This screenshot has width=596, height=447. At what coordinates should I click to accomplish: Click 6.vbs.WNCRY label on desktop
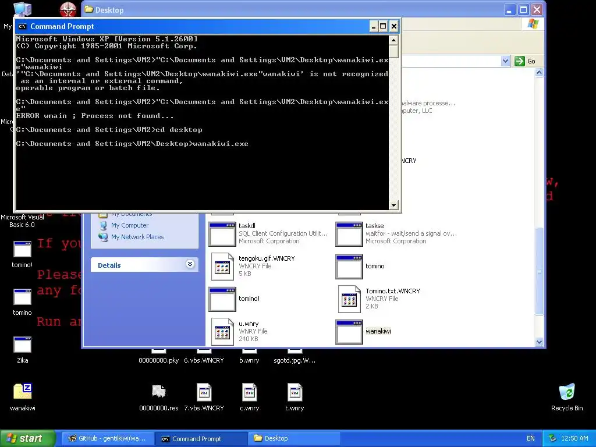(204, 360)
